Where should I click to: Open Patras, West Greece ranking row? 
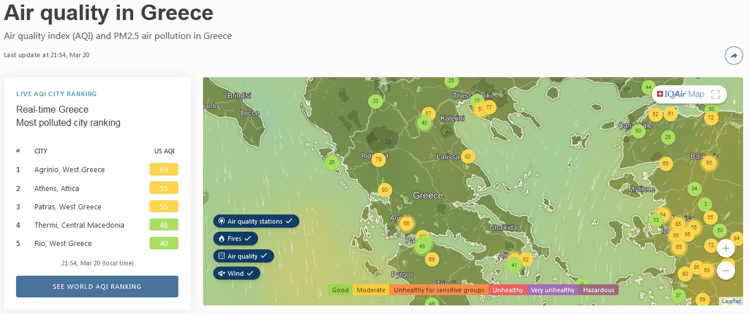[x=97, y=206]
